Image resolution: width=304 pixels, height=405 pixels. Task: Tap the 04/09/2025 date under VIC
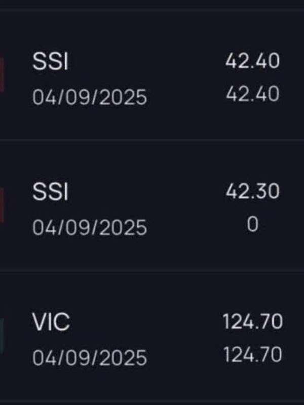pyautogui.click(x=90, y=357)
